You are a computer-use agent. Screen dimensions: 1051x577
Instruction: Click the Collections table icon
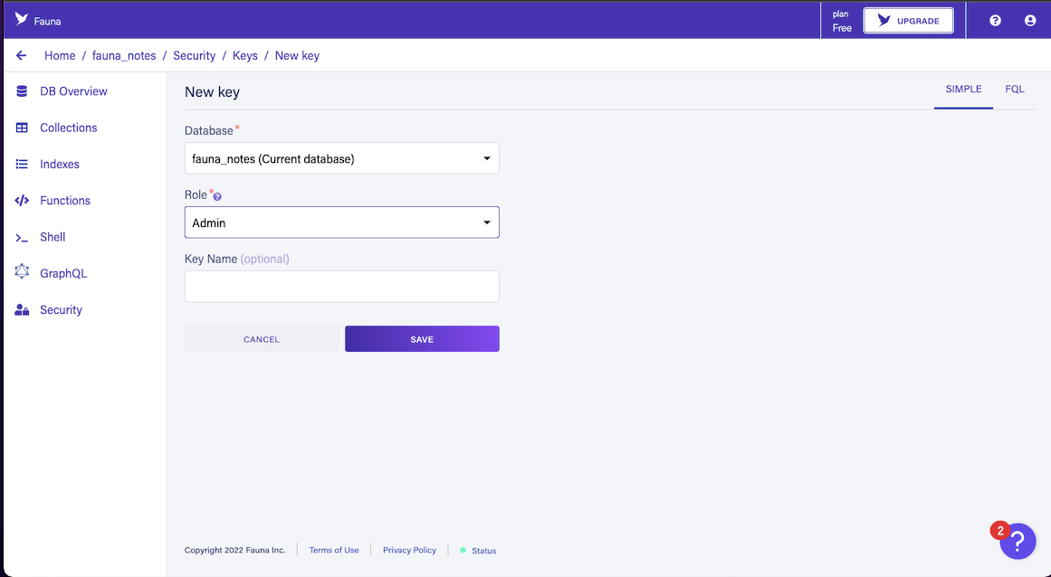point(22,128)
